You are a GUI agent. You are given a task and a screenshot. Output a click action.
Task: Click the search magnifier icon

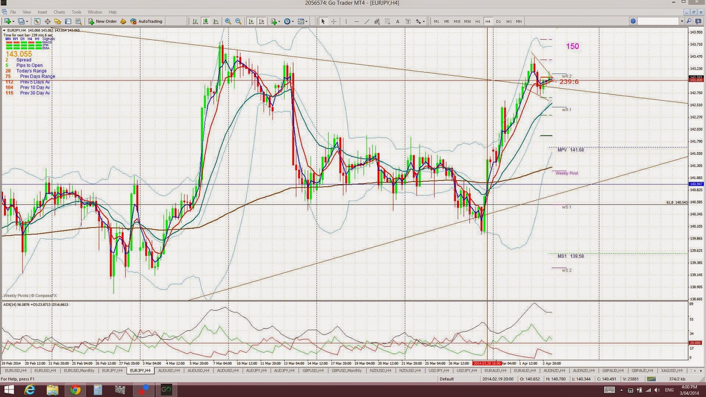tap(689, 21)
